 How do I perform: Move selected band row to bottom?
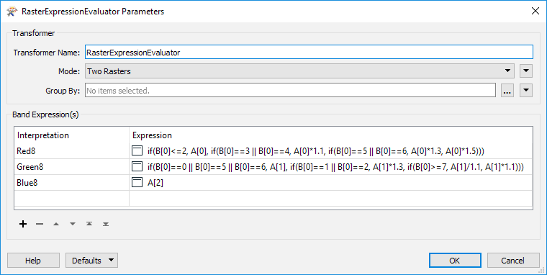[x=106, y=224]
